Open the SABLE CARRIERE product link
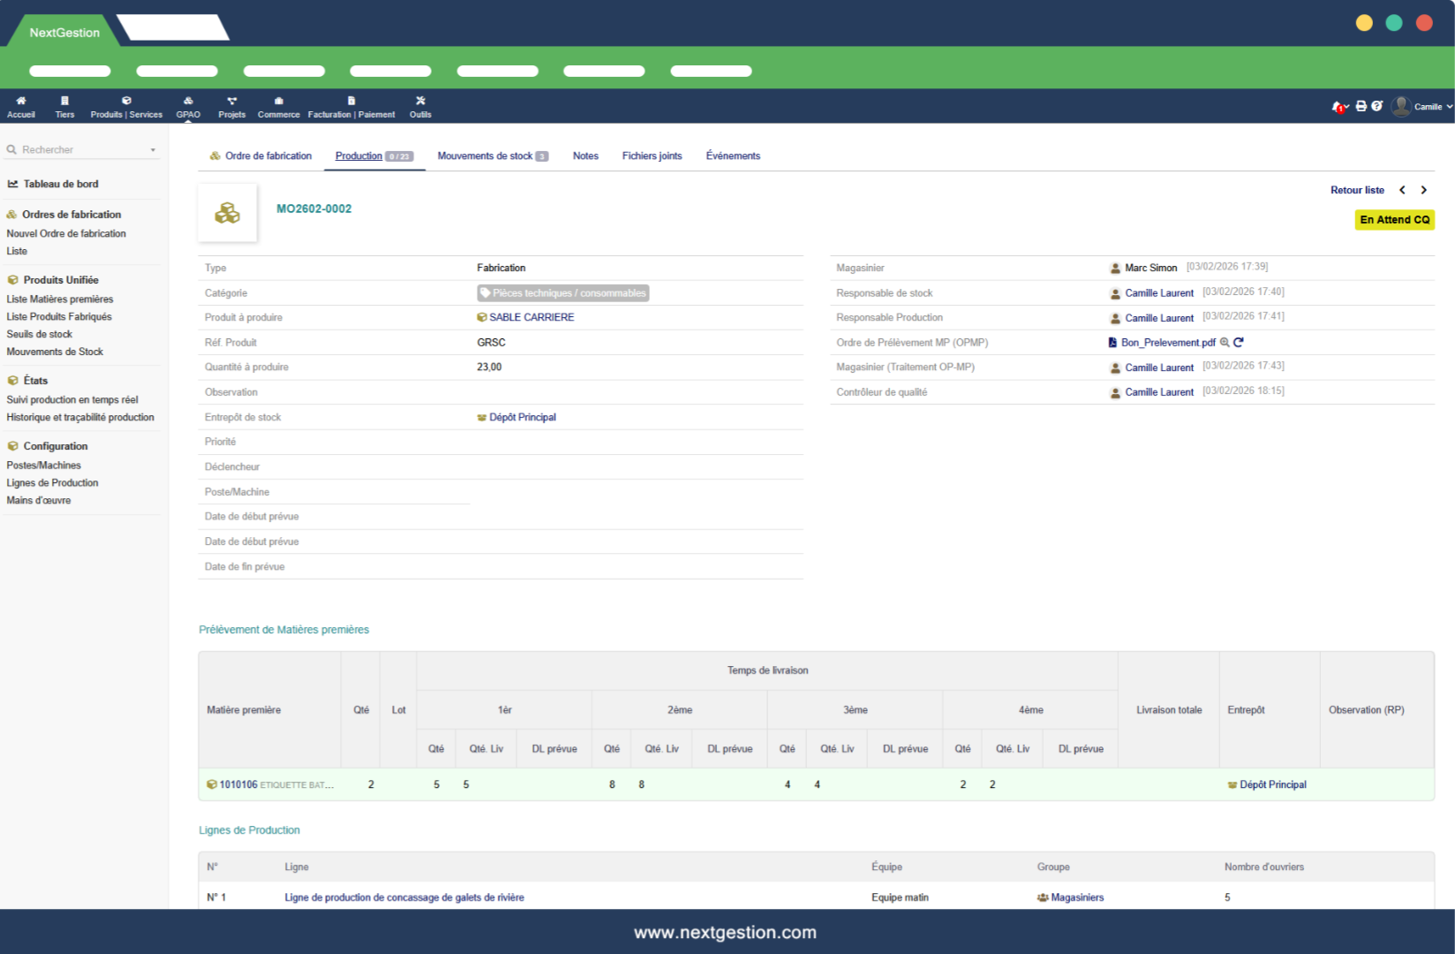This screenshot has height=954, width=1455. coord(531,317)
